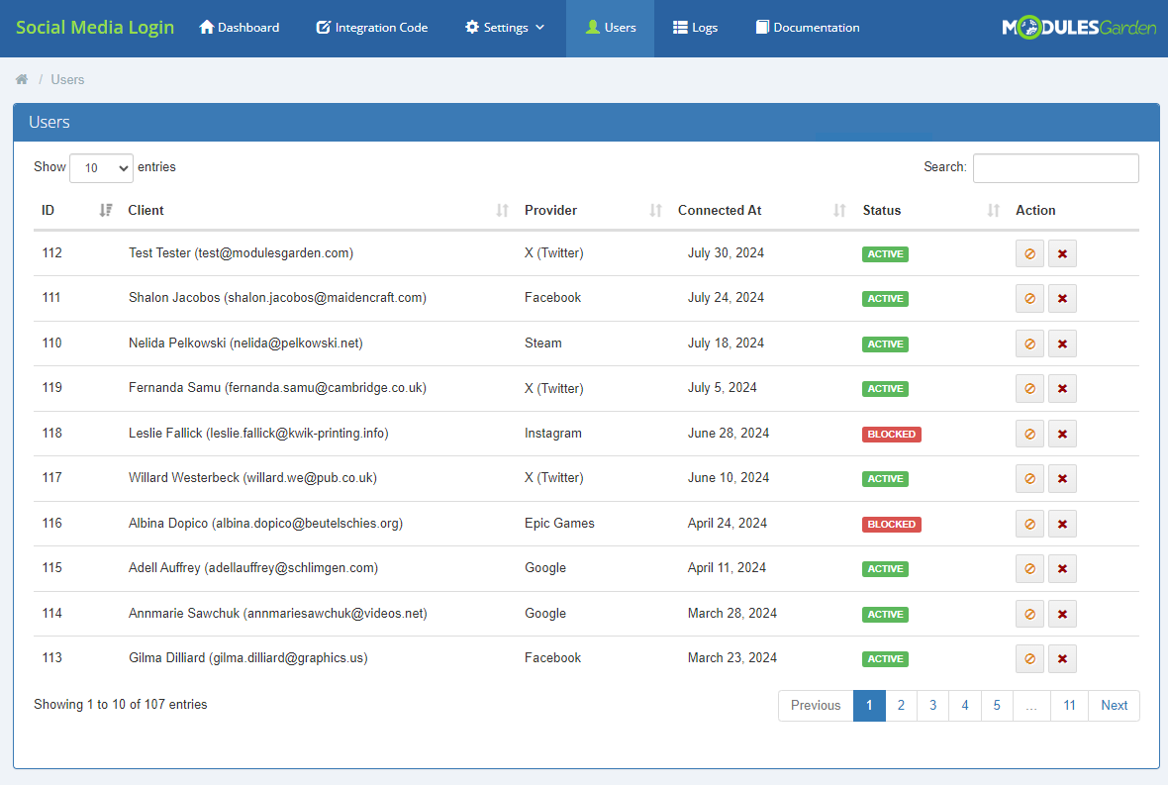Click the ACTIVE badge for Test Tester
This screenshot has height=785, width=1168.
[x=885, y=254]
